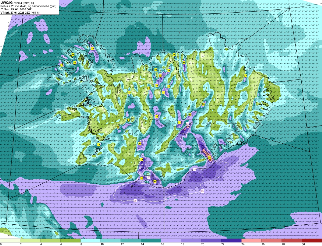
Task: Click the '20' legend scale value
Action: click(203, 244)
